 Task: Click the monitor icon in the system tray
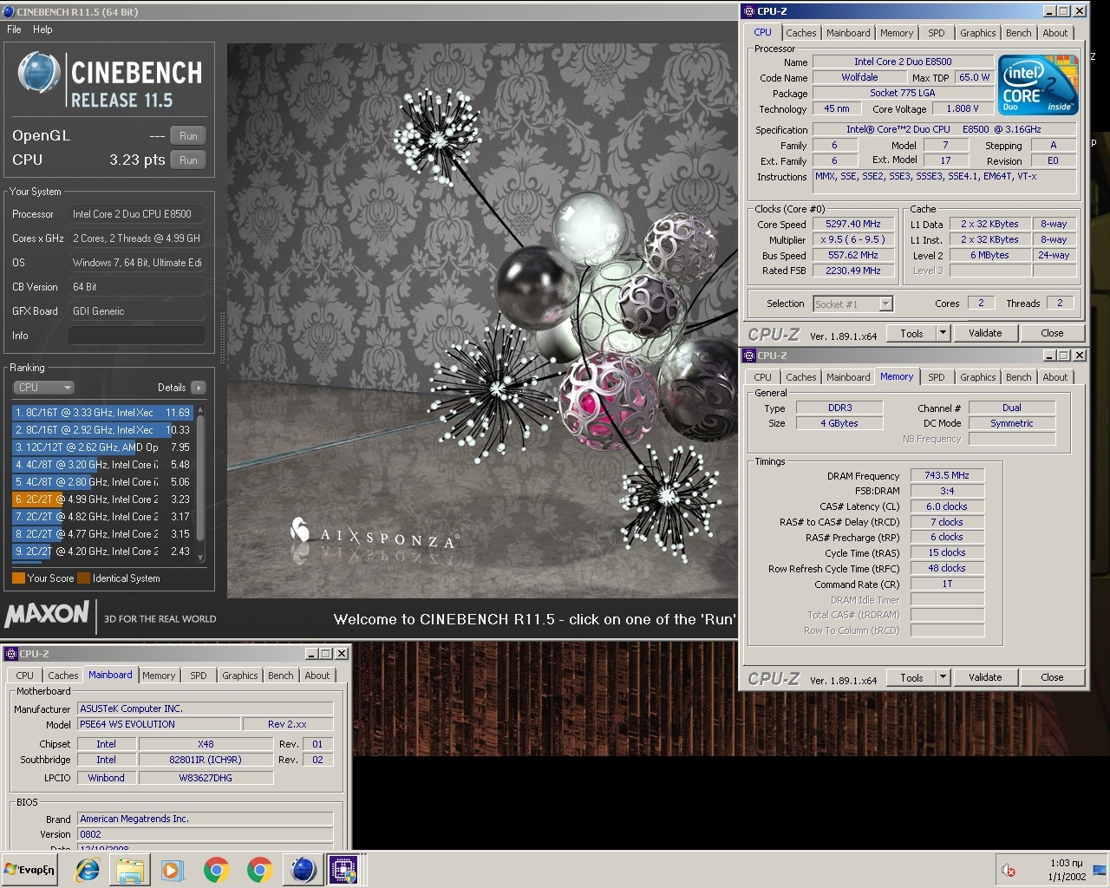pyautogui.click(x=1100, y=870)
